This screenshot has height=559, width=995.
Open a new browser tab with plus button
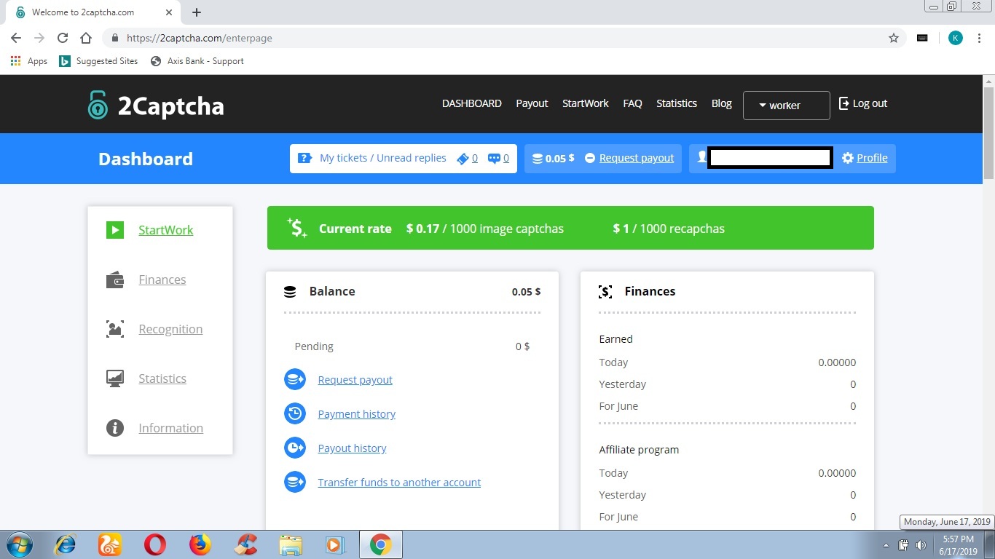[197, 12]
